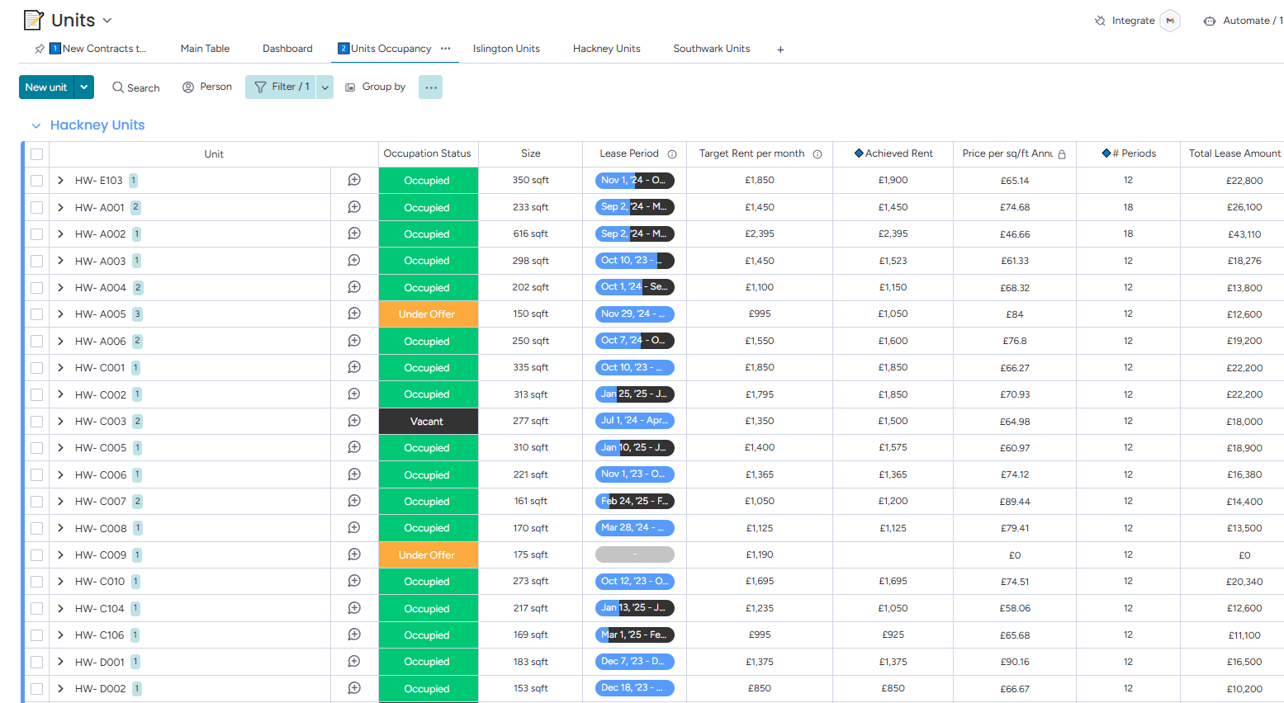The height and width of the screenshot is (703, 1284).
Task: Change Vacant status of HW- C003
Action: pyautogui.click(x=427, y=422)
